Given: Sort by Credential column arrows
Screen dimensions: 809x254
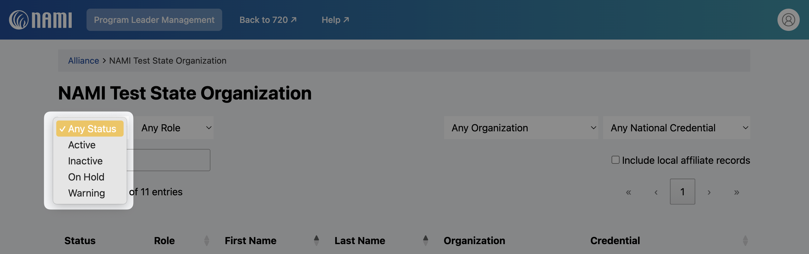Looking at the screenshot, I should click(x=745, y=240).
